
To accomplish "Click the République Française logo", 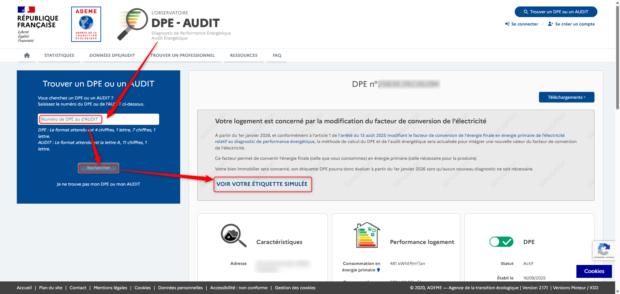I will 38,24.
